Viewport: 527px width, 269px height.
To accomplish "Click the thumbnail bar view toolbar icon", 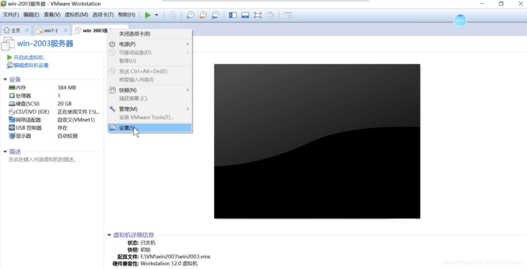I will [245, 15].
